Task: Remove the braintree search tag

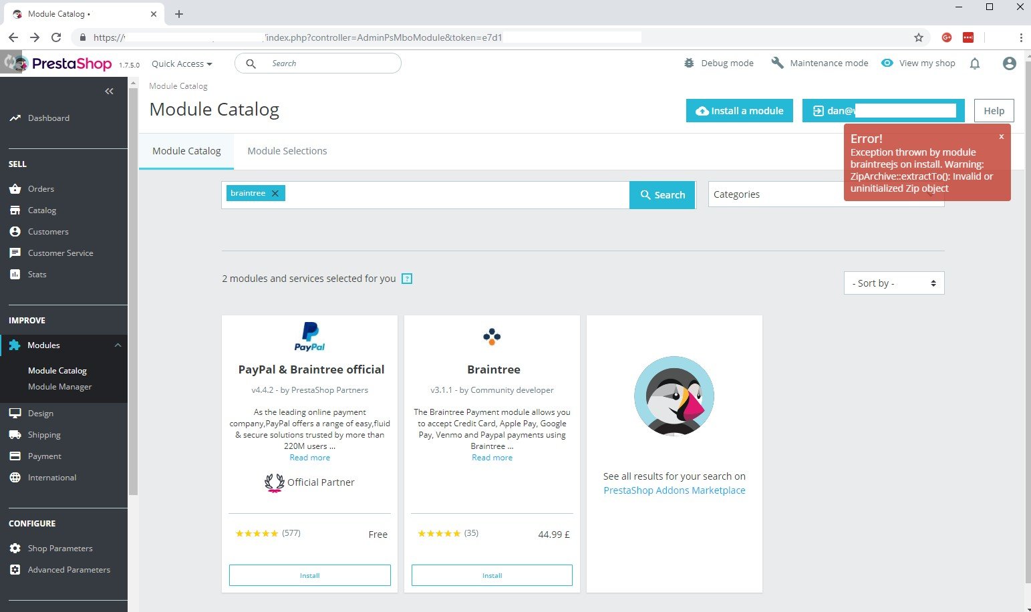Action: pos(275,193)
